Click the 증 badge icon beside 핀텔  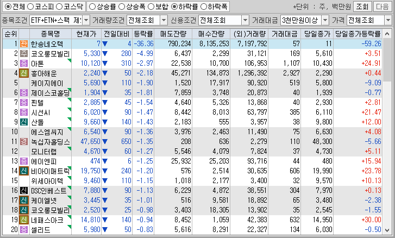24,103
